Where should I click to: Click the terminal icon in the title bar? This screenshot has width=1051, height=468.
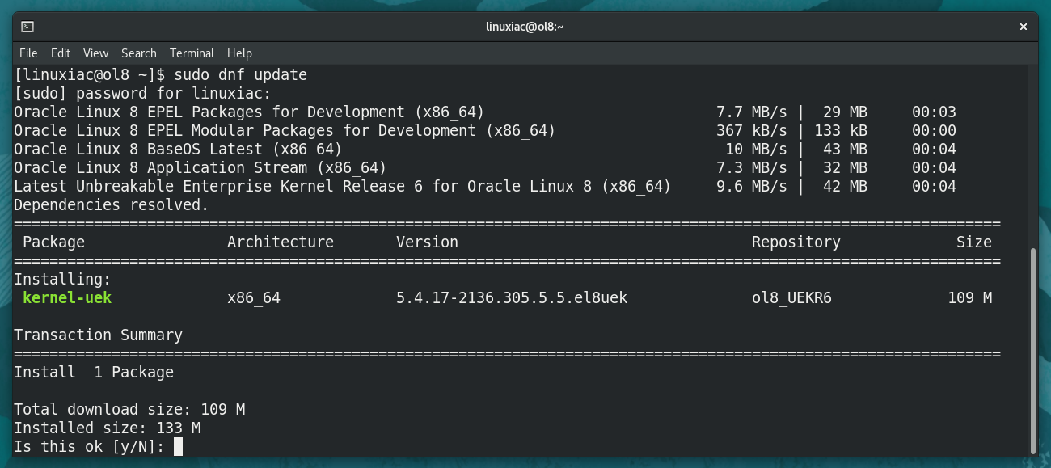coord(27,27)
